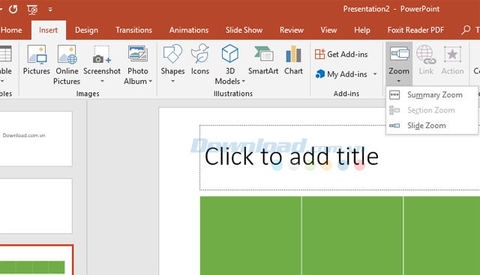This screenshot has height=275, width=480.
Task: Insert a SmartArt graphic
Action: [x=263, y=60]
